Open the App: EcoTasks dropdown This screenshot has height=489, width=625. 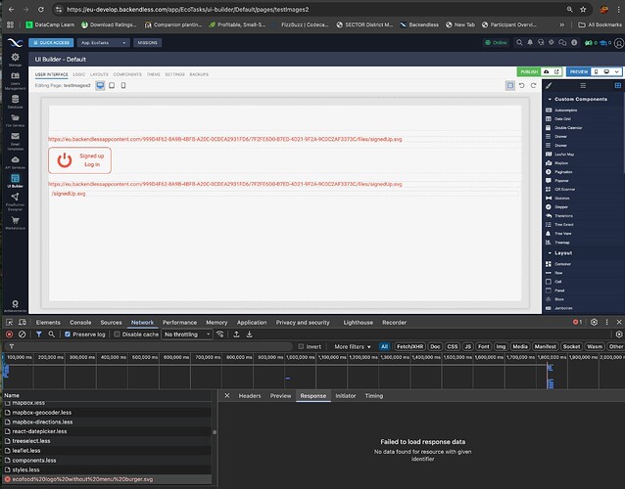tap(103, 43)
